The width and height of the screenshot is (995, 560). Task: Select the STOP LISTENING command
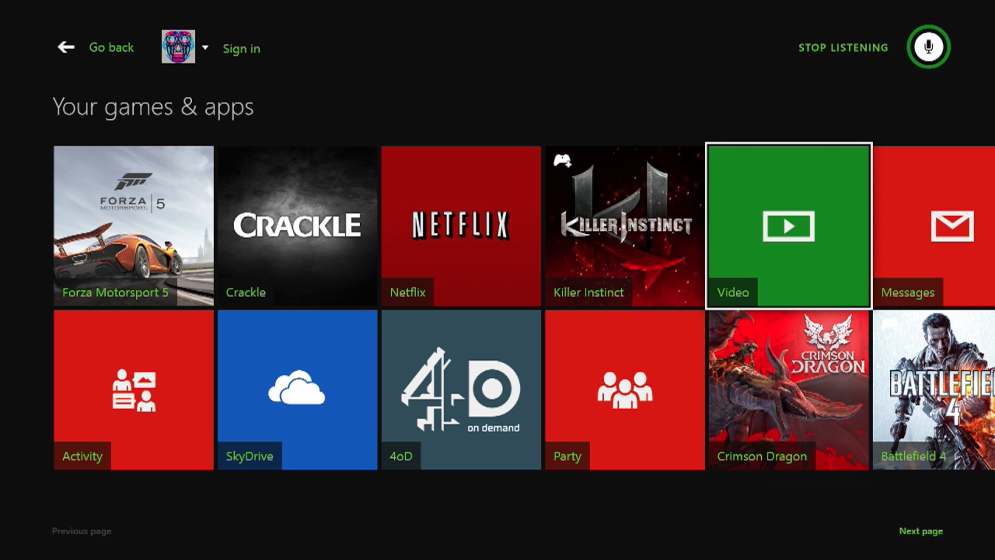(x=843, y=48)
